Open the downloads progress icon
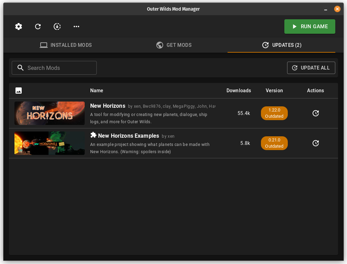 57,27
